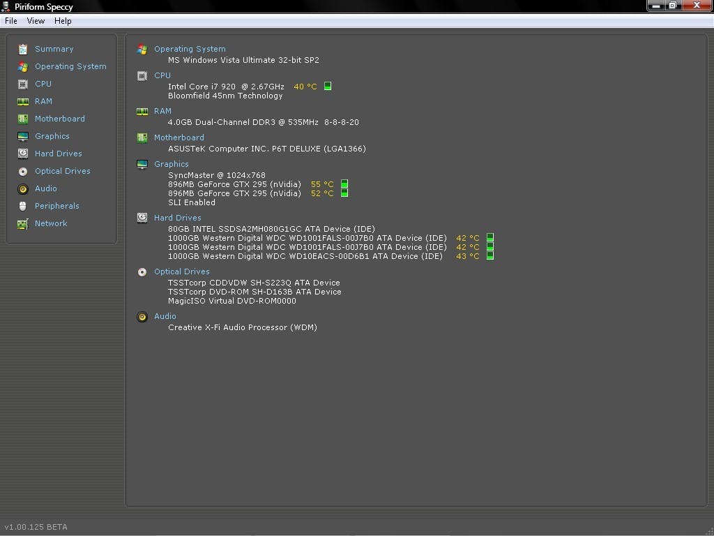The image size is (714, 536).
Task: Click '4.0GB Dual-Channel DDR3 @ 535MHz' text
Action: pos(243,122)
